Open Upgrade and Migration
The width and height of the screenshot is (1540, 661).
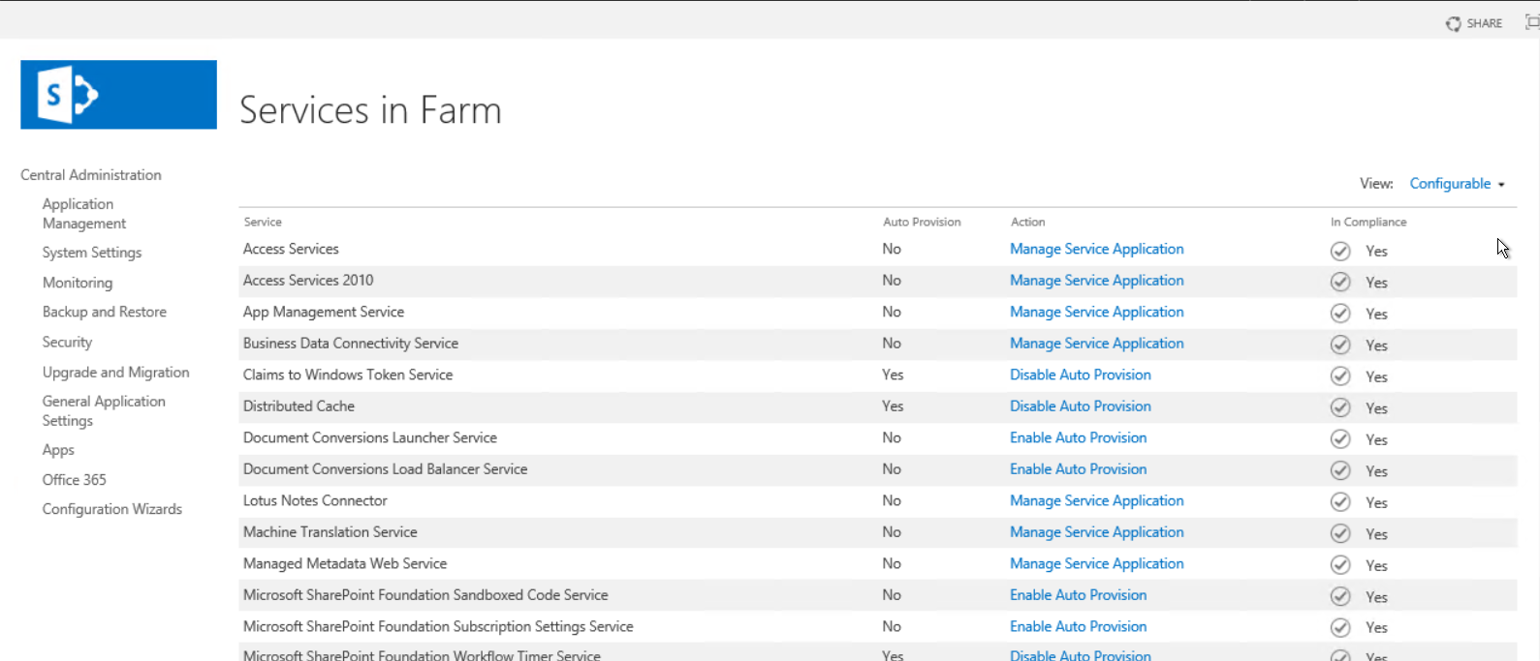(x=116, y=373)
